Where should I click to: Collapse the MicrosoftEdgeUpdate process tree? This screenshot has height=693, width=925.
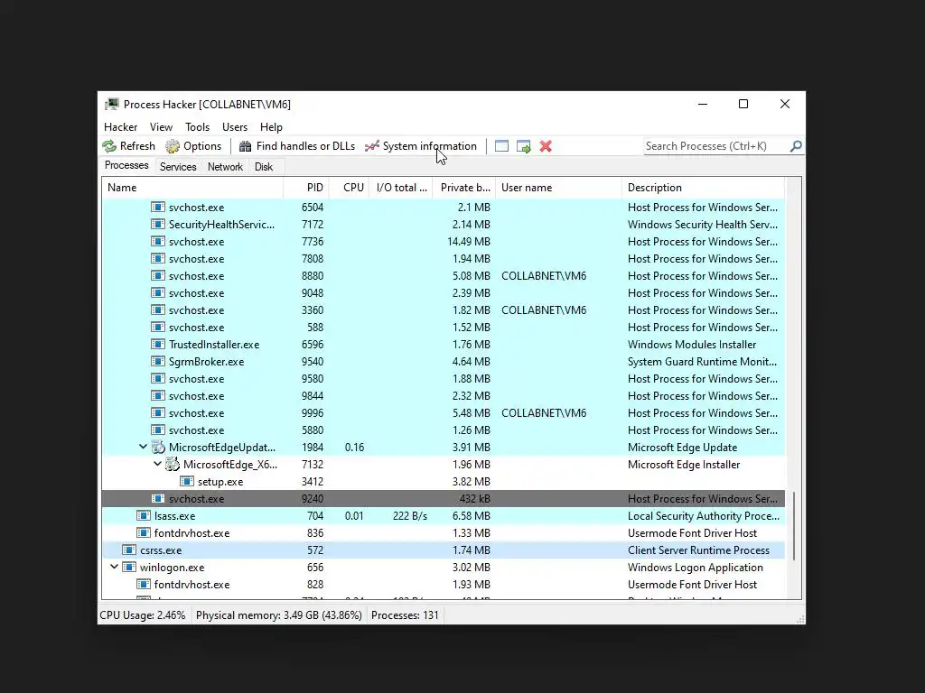coord(143,447)
